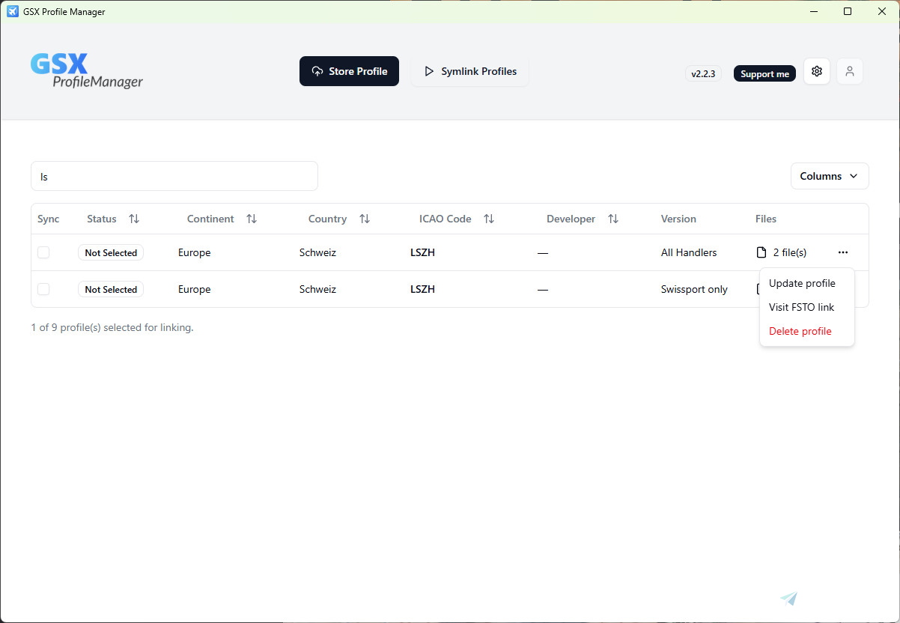This screenshot has width=900, height=623.
Task: Click the Store Profile button
Action: coord(349,71)
